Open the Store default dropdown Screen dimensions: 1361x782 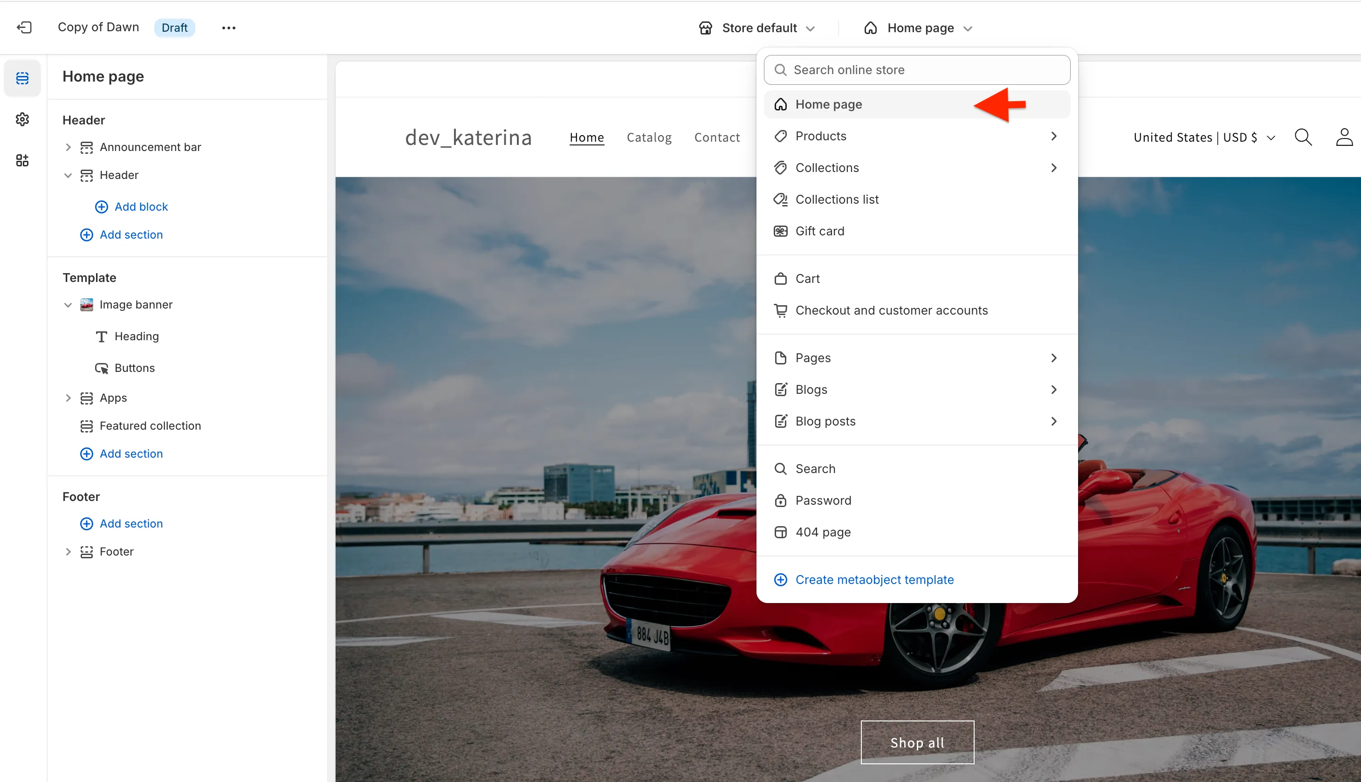point(757,28)
